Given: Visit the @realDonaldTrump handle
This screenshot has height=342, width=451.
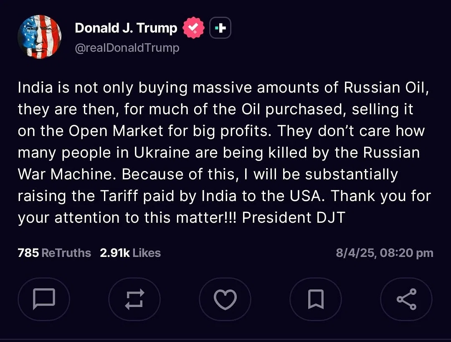Looking at the screenshot, I should click(127, 48).
